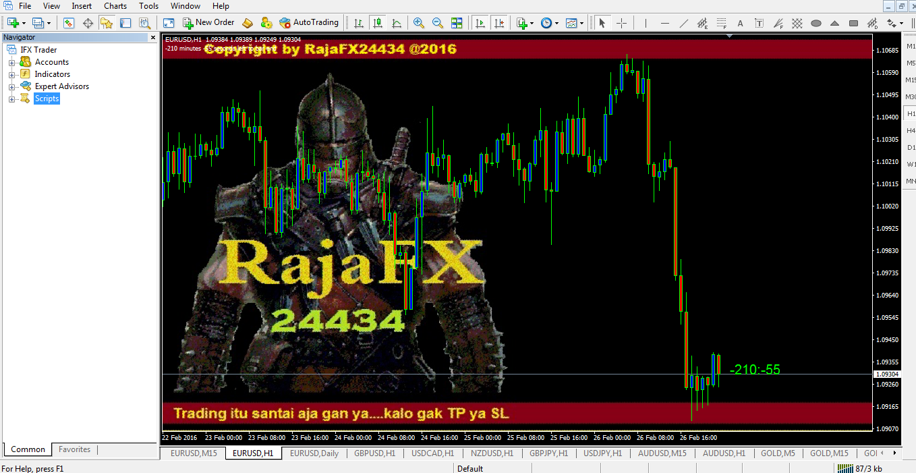This screenshot has width=916, height=473.
Task: Select the Fibonacci Fan tool
Action: [x=778, y=23]
